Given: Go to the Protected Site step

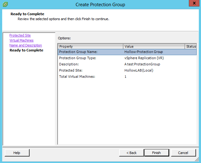Looking at the screenshot, I should 20,35.
